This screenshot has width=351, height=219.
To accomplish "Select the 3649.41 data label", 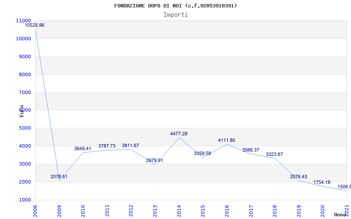I will (82, 148).
